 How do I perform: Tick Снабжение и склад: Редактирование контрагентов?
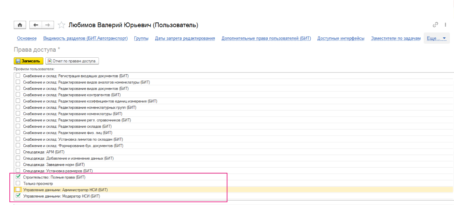coord(18,95)
